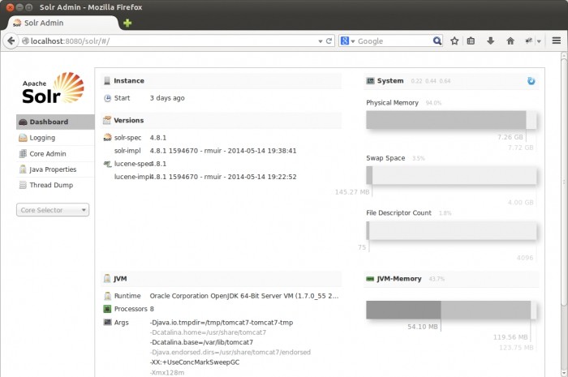Click the solr-spec Solr icon

coord(108,138)
